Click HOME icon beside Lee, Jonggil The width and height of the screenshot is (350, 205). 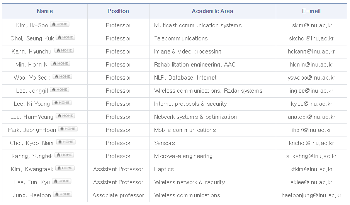[59, 90]
